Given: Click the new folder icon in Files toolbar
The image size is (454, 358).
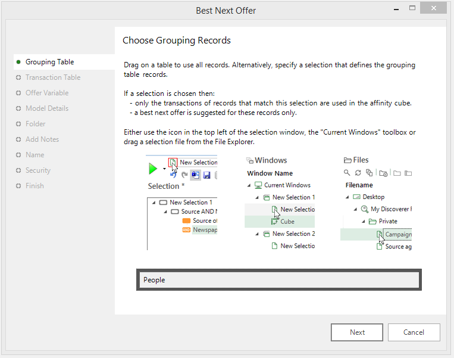Looking at the screenshot, I should pyautogui.click(x=383, y=173).
